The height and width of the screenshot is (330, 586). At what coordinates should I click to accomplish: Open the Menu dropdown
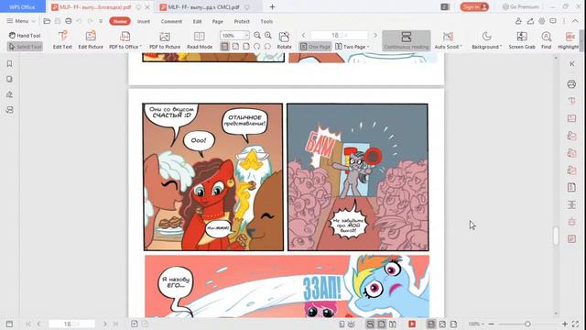coord(21,21)
